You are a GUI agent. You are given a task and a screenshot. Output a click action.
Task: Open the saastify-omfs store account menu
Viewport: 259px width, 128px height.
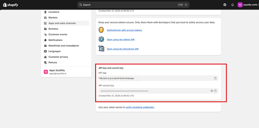click(x=247, y=5)
